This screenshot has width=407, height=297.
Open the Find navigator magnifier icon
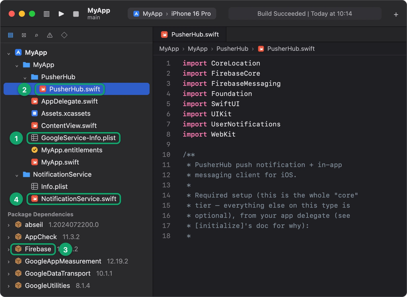coord(37,35)
